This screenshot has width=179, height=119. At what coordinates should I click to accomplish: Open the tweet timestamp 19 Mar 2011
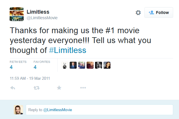pyautogui.click(x=30, y=79)
